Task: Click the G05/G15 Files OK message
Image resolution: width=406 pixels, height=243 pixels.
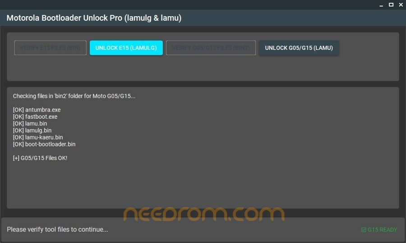Action: click(40, 158)
